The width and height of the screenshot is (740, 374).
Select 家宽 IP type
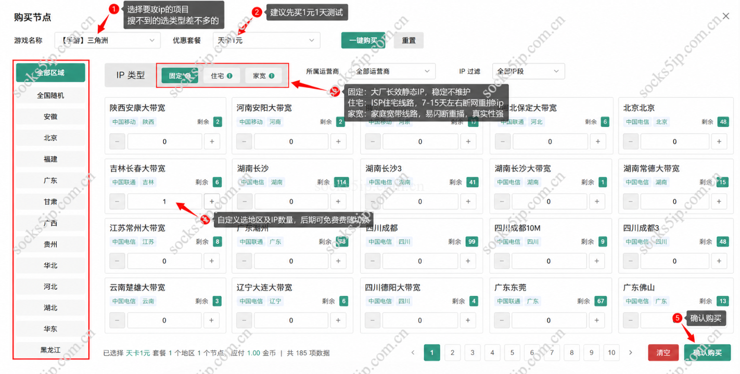263,76
